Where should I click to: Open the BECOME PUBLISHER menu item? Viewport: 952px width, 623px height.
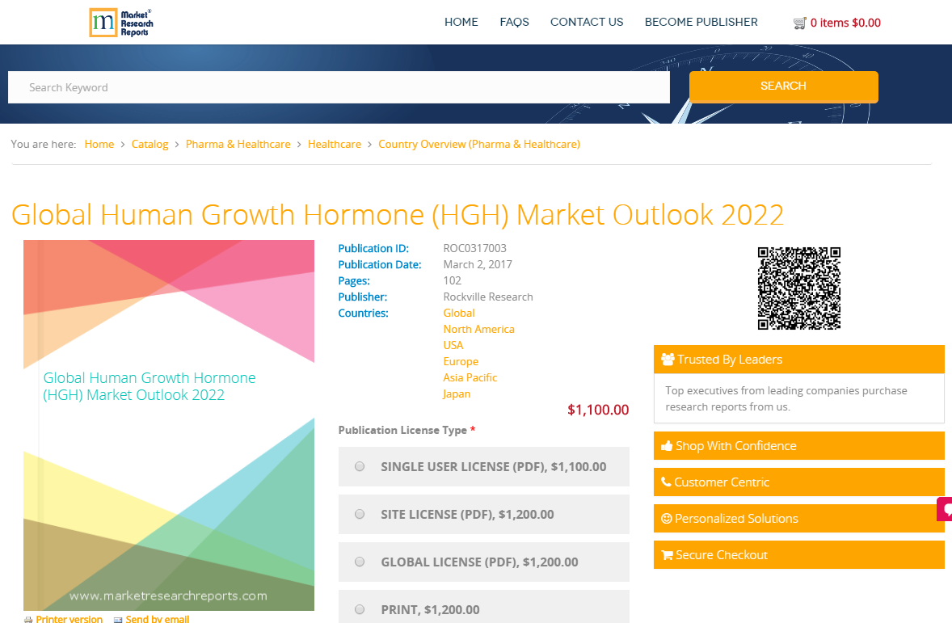701,22
